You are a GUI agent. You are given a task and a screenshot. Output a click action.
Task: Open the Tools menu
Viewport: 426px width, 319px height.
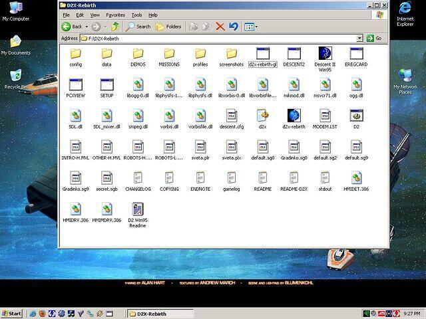click(136, 15)
